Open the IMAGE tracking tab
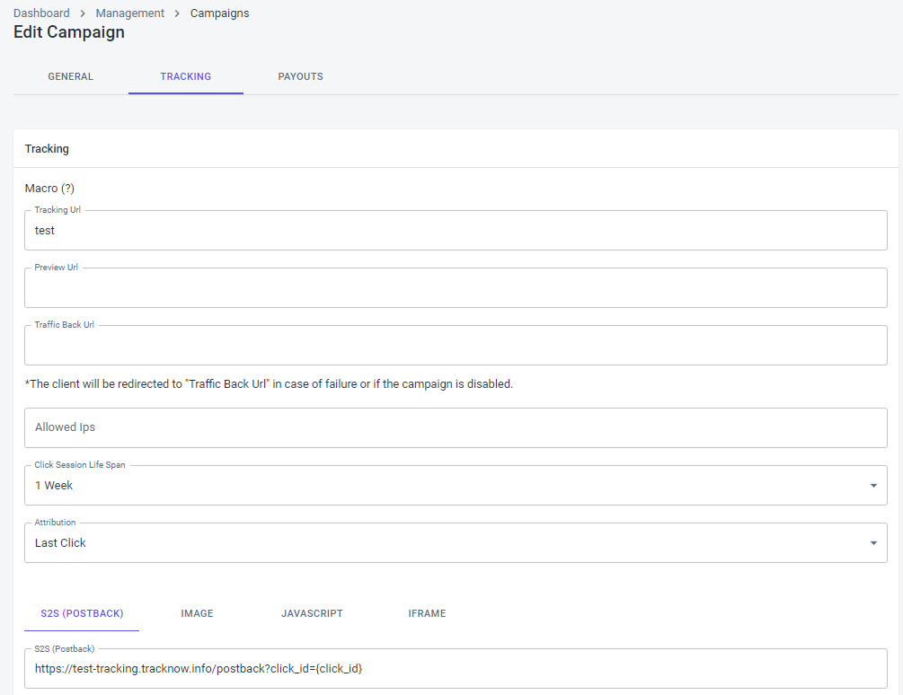 coord(197,613)
